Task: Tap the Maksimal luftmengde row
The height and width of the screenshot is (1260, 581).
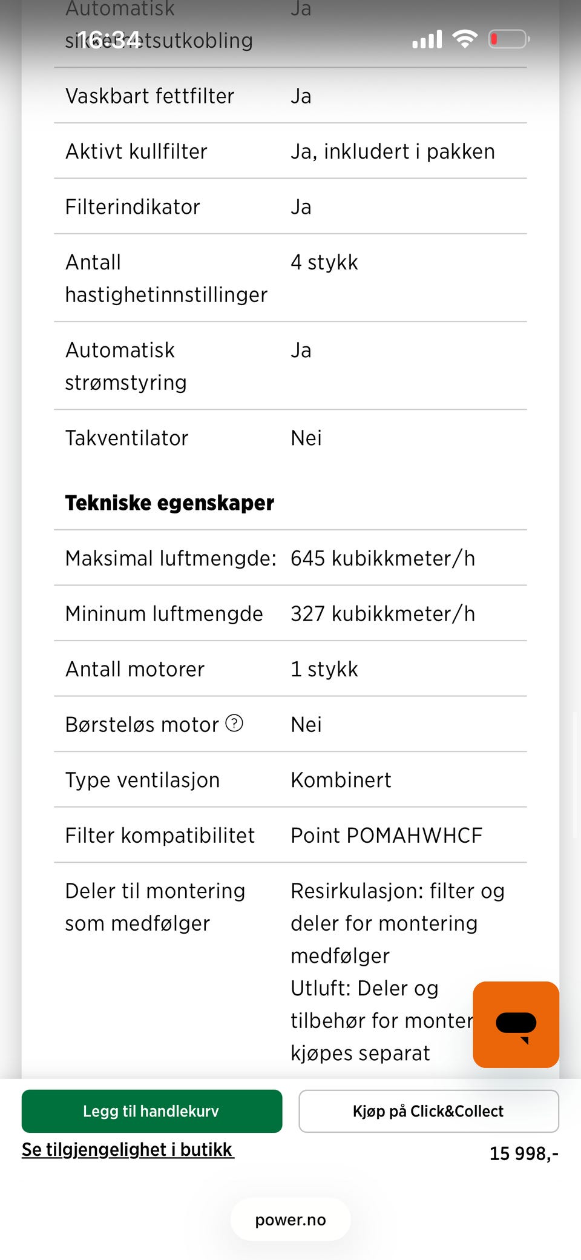Action: pyautogui.click(x=290, y=558)
